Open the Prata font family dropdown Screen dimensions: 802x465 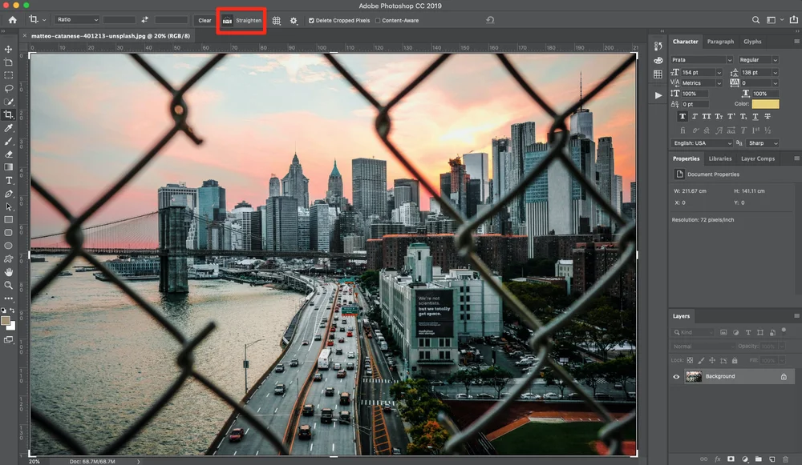[x=702, y=60]
